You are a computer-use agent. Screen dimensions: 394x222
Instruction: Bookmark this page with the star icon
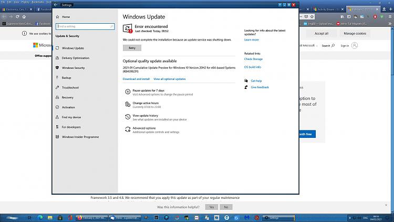(312, 17)
